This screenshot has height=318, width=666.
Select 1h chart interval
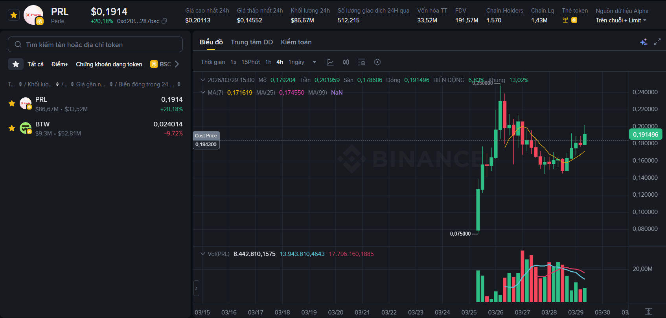point(268,62)
